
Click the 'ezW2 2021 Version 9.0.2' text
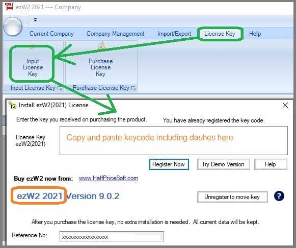click(x=68, y=196)
